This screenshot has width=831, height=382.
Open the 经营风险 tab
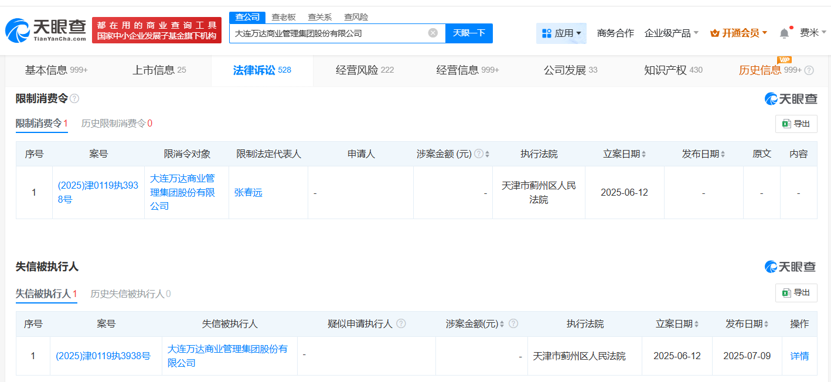[365, 70]
